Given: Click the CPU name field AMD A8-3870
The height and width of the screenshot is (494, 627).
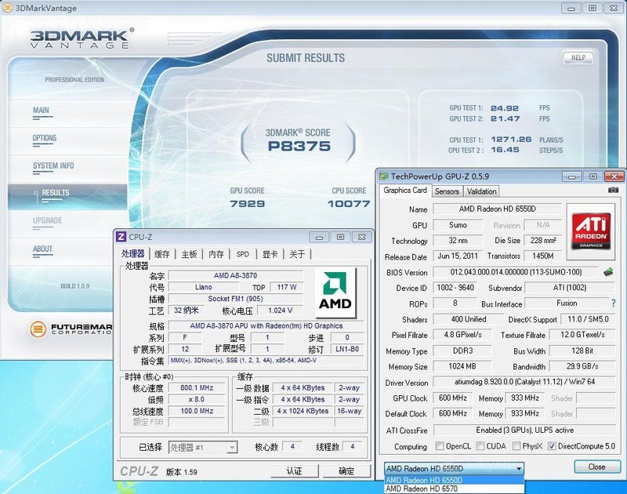Looking at the screenshot, I should pos(236,275).
